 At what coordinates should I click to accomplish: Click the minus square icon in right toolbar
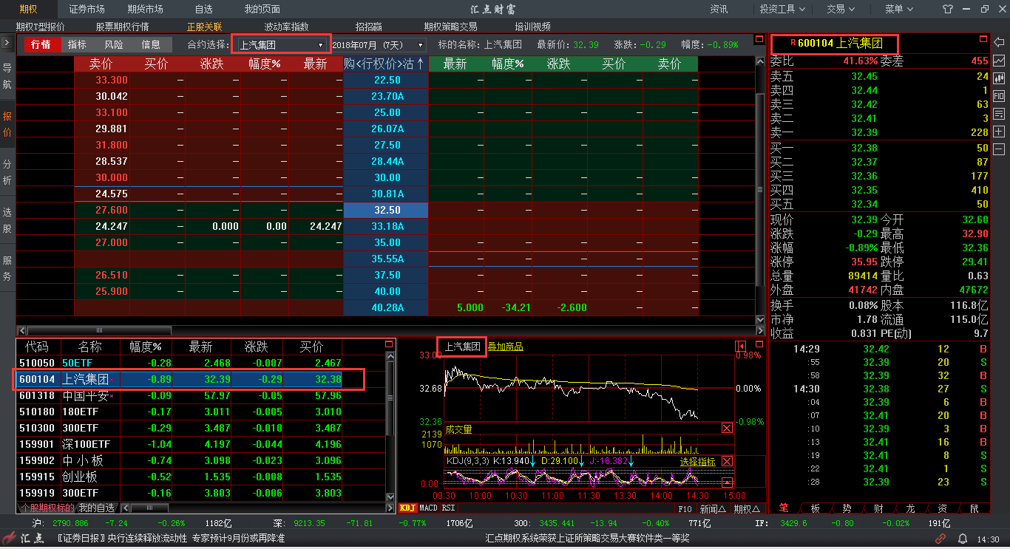[x=999, y=149]
